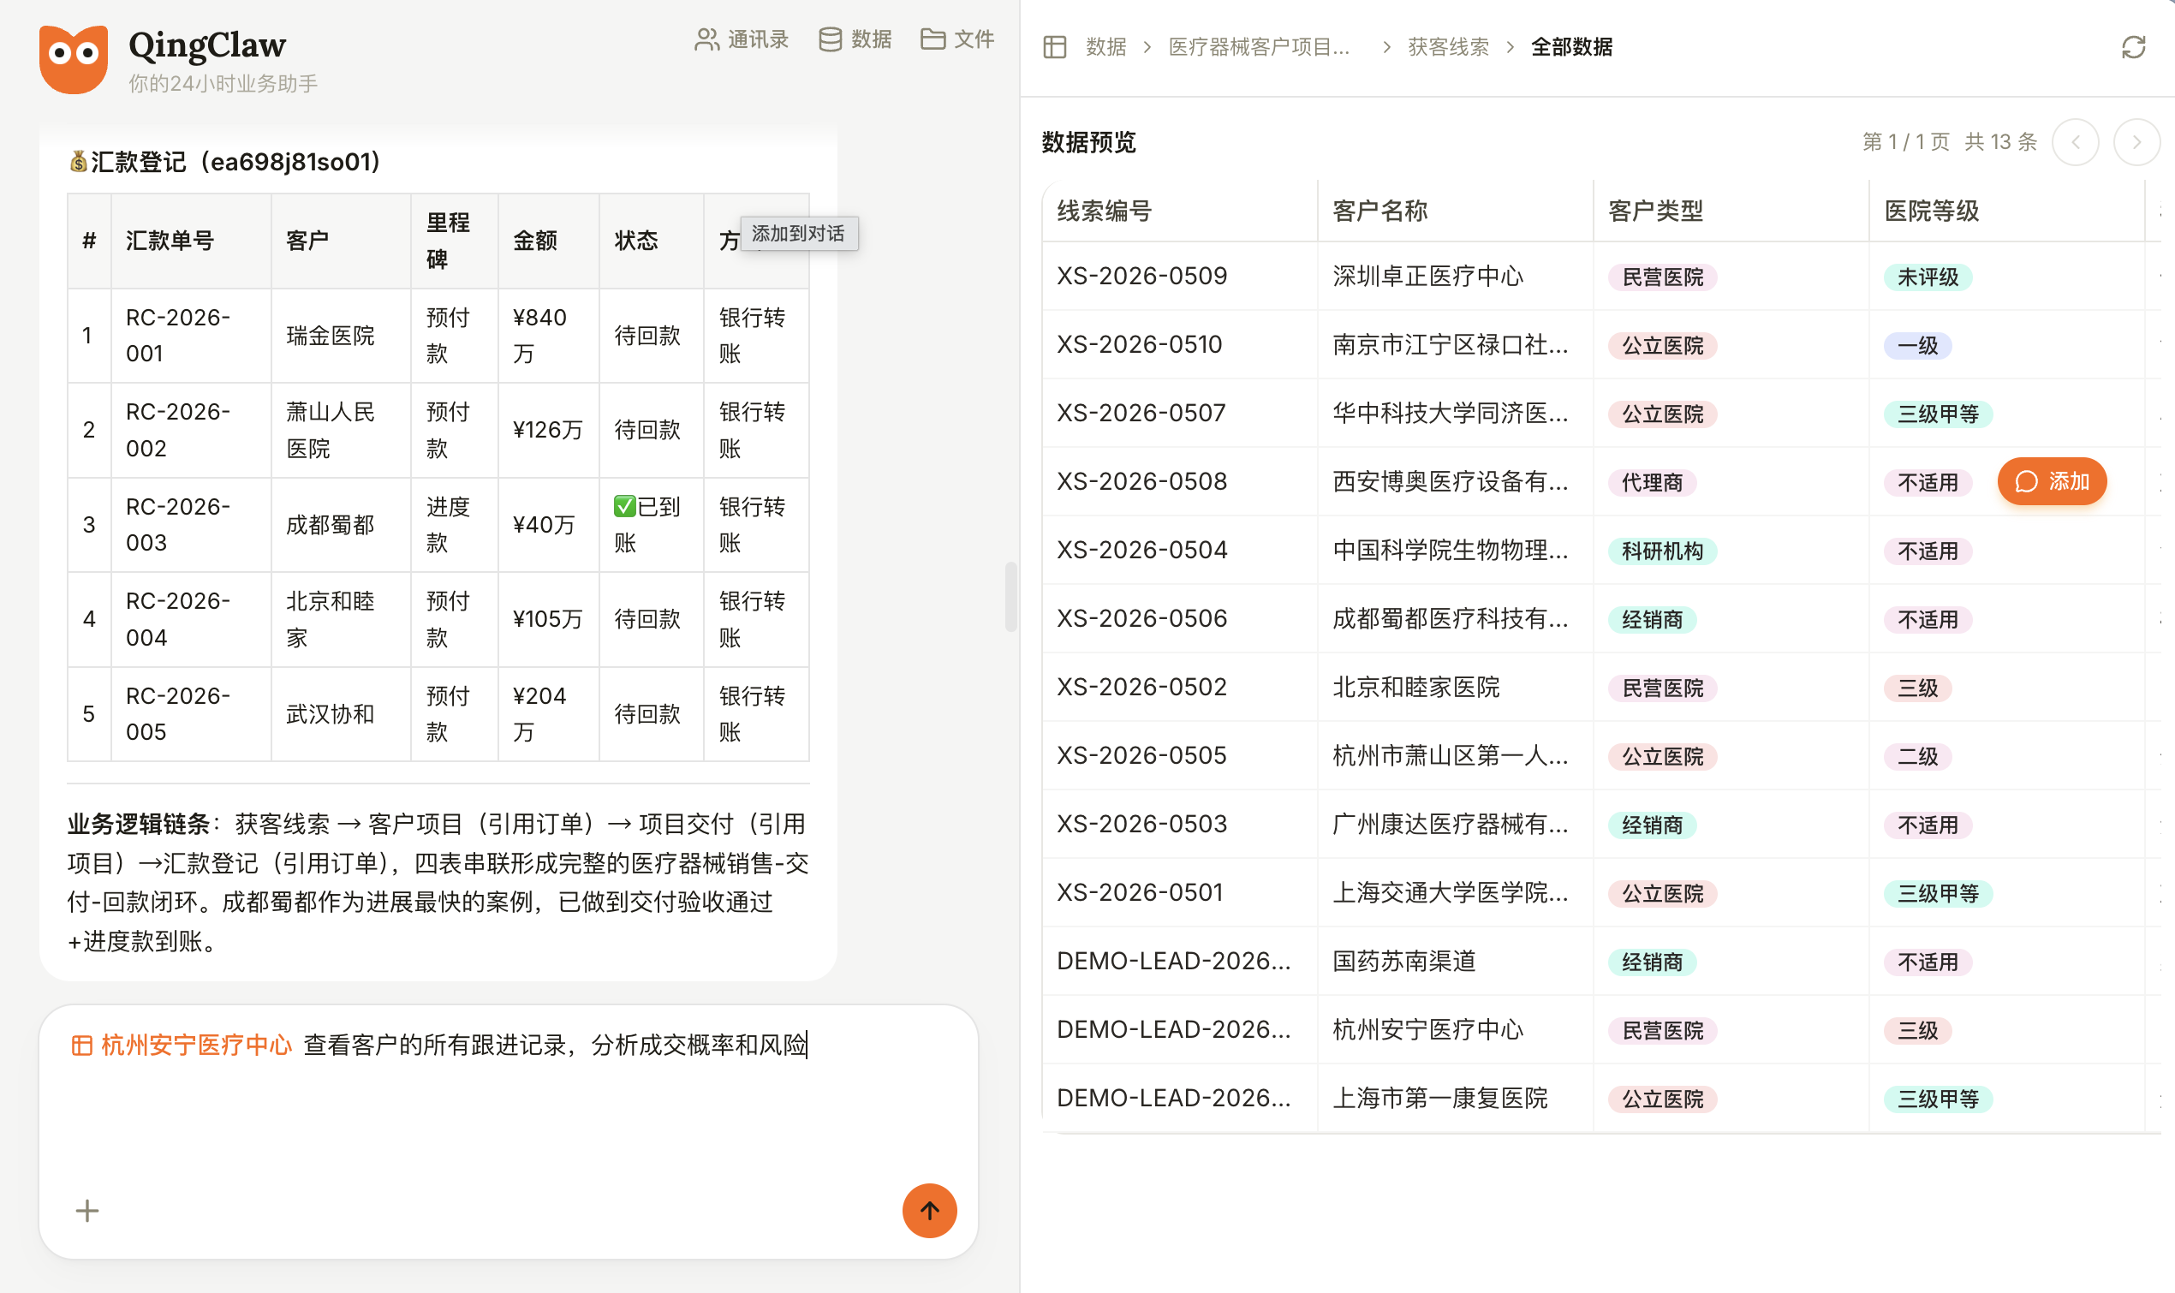Click the QingClaw owl logo
Image resolution: width=2175 pixels, height=1293 pixels.
[73, 58]
